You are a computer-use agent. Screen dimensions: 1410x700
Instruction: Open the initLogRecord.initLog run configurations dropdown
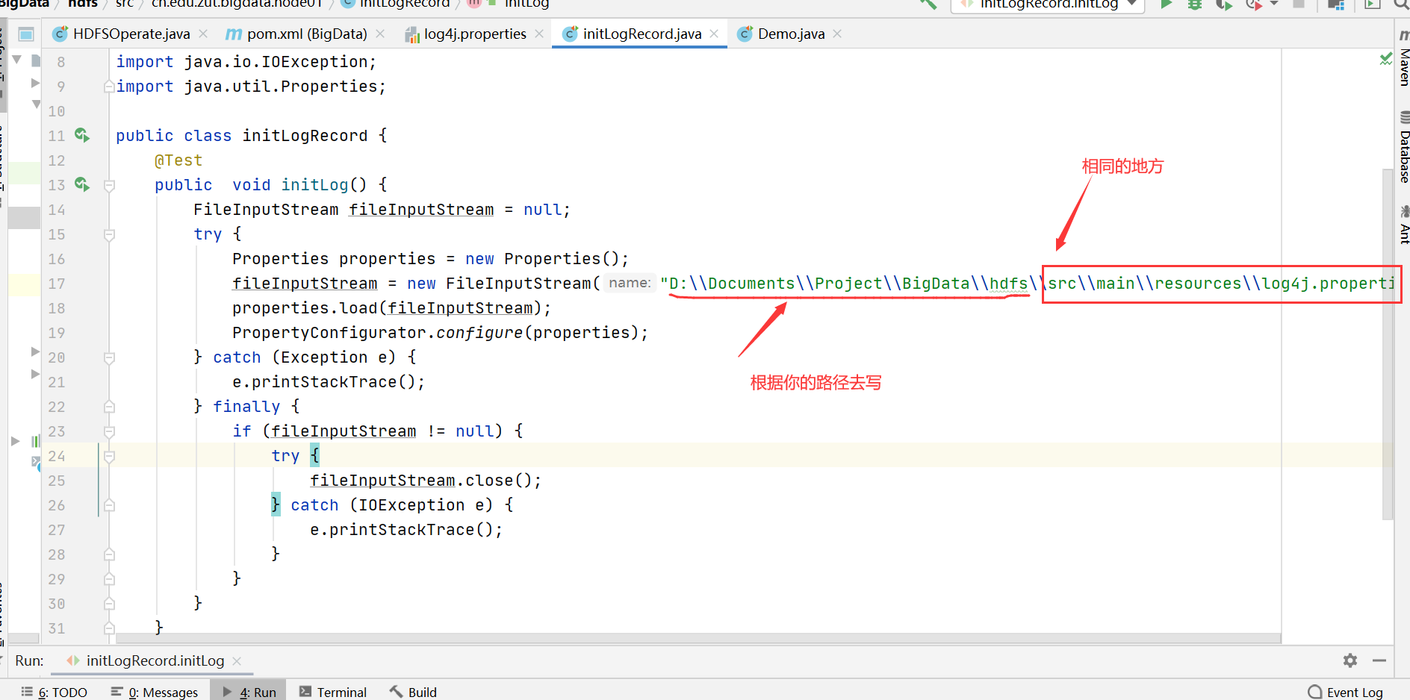[1047, 5]
